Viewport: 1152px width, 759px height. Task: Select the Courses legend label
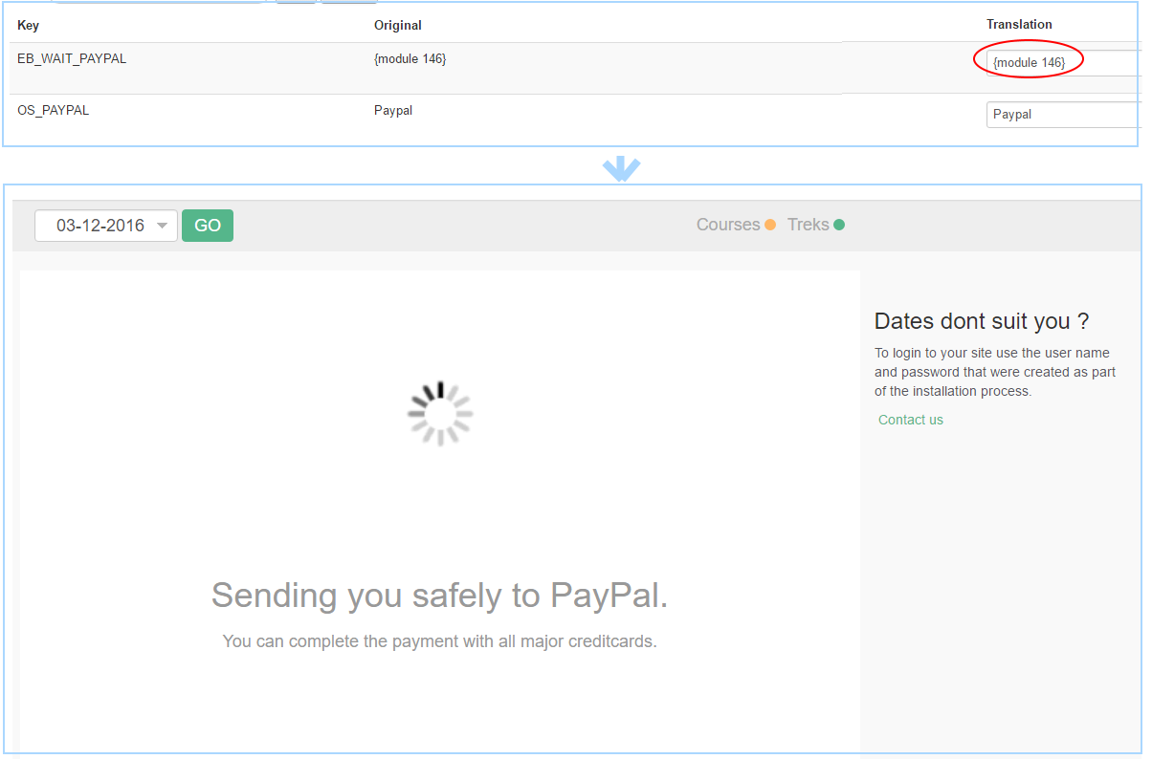pyautogui.click(x=727, y=225)
